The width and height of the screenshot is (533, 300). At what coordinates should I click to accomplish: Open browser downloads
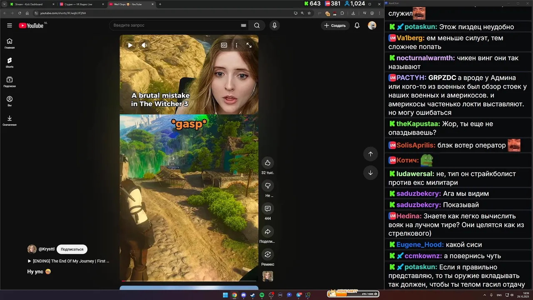point(354,13)
